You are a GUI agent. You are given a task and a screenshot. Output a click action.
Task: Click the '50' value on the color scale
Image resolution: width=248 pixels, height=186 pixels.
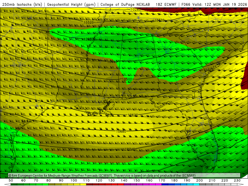[11, 180]
